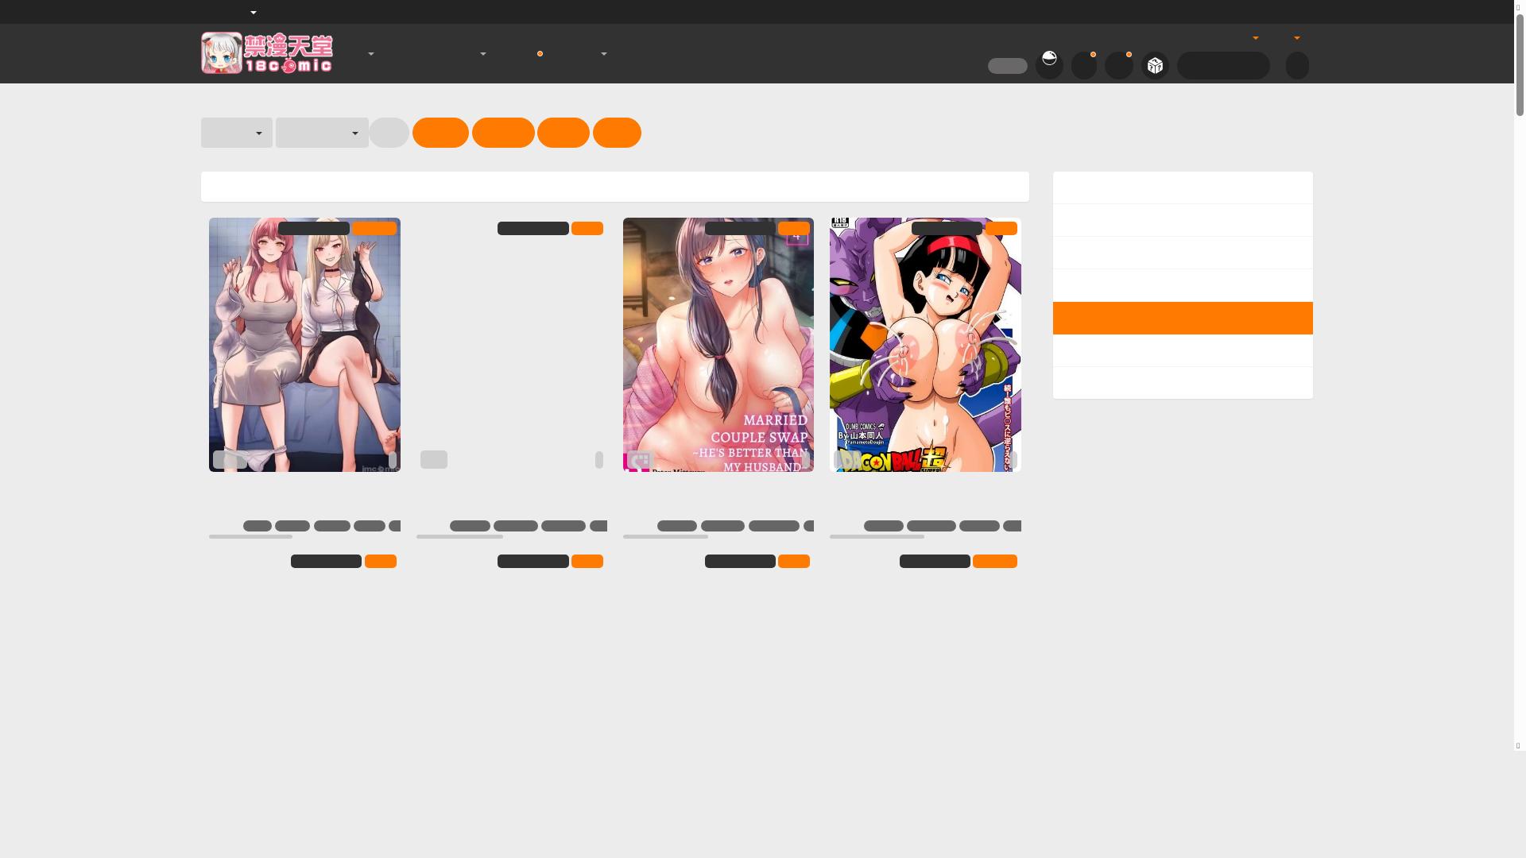Viewport: 1526px width, 858px height.
Task: Open the second notification icon with orange badge
Action: pyautogui.click(x=1119, y=65)
